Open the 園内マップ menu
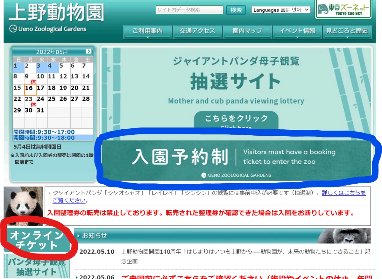This screenshot has width=382, height=279. [247, 31]
